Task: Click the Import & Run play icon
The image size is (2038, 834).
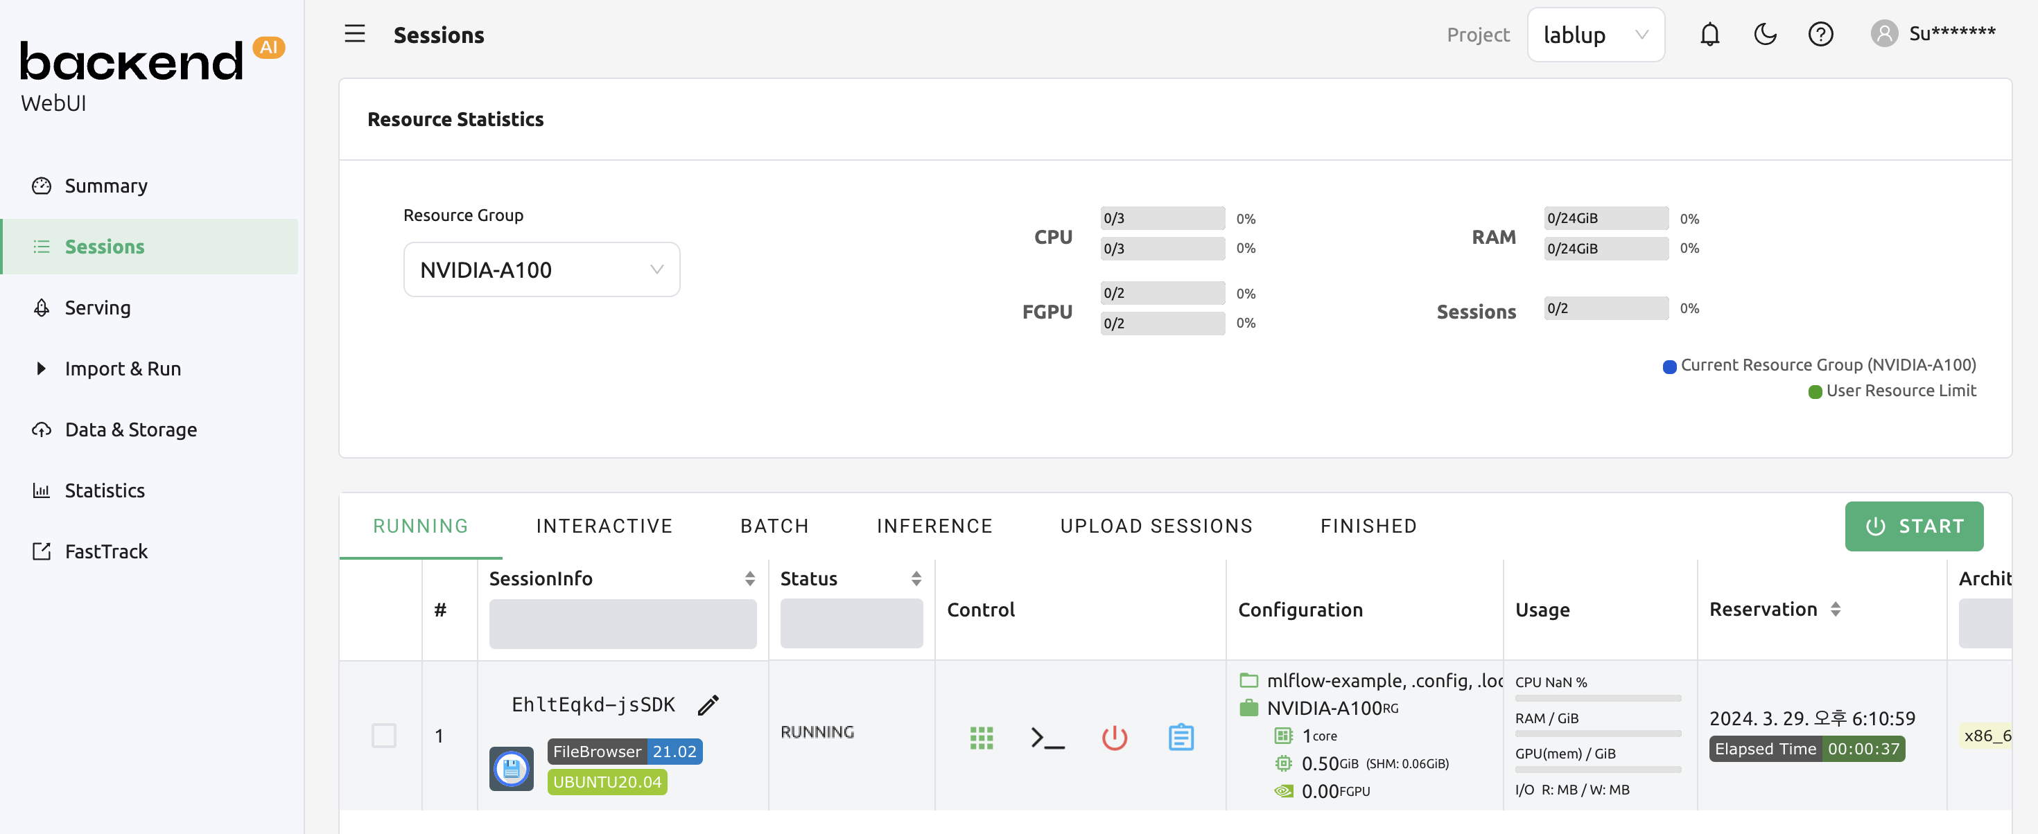Action: pyautogui.click(x=41, y=369)
